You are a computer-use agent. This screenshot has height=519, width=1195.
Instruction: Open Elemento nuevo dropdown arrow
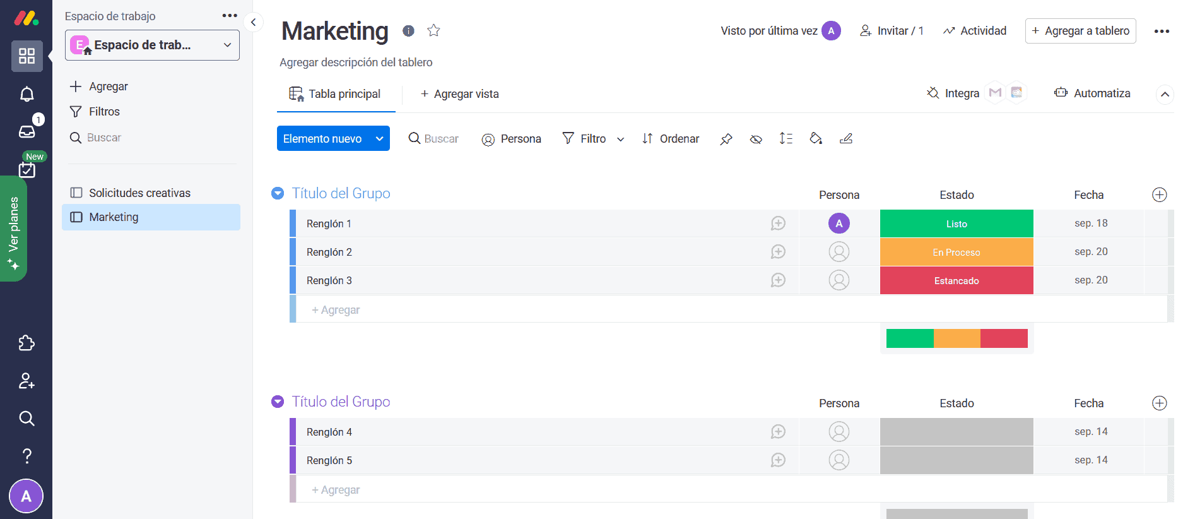pyautogui.click(x=379, y=138)
